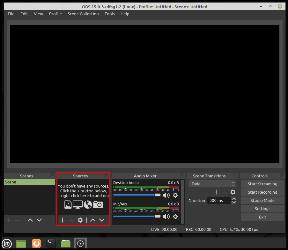Click Start Recording button
Viewport: 288px width, 250px height.
coord(262,192)
